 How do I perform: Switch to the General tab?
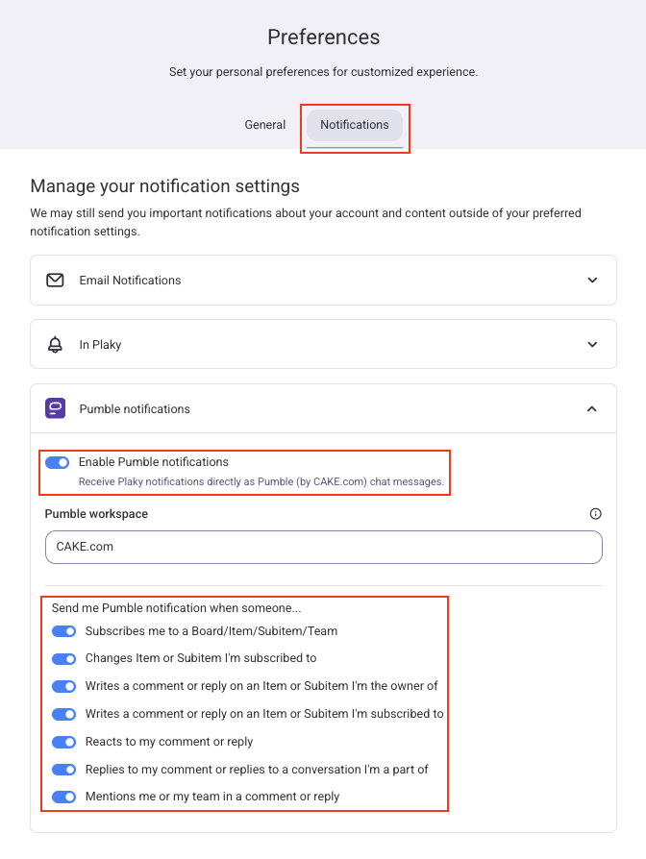tap(265, 125)
